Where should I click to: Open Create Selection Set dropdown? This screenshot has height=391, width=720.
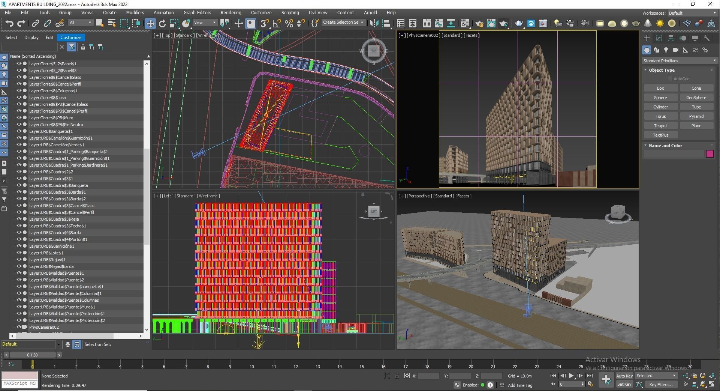pos(343,23)
